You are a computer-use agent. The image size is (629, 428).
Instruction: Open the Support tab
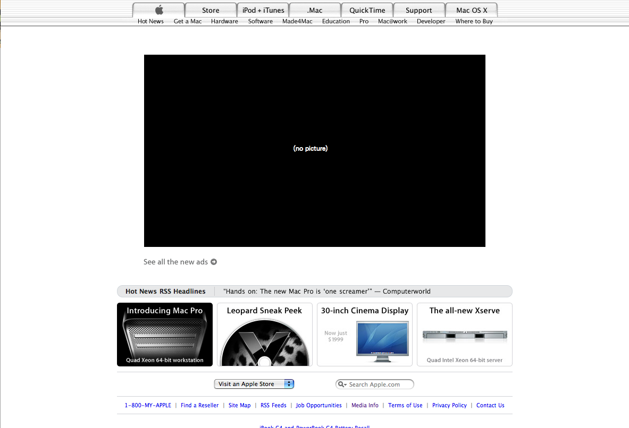[419, 10]
